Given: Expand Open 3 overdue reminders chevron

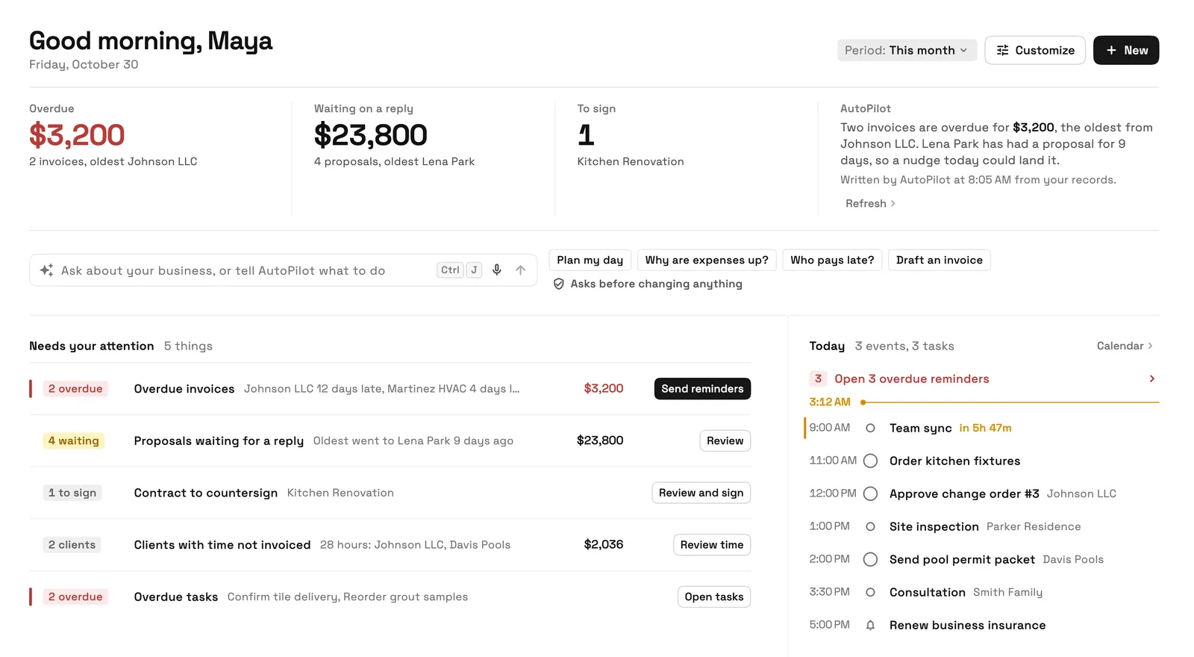Looking at the screenshot, I should (x=1152, y=379).
